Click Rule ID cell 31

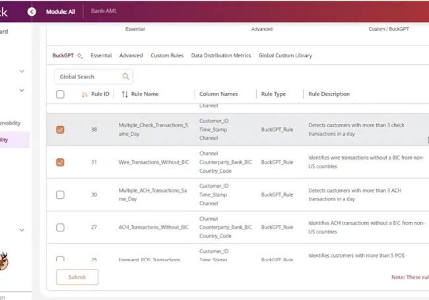(94, 162)
